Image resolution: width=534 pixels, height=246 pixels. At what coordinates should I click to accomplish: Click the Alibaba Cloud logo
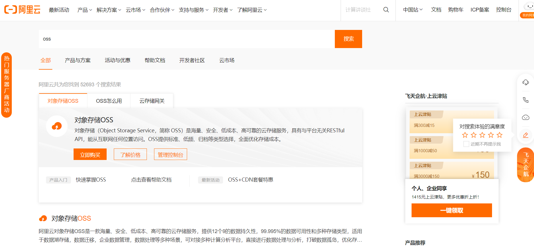[22, 10]
